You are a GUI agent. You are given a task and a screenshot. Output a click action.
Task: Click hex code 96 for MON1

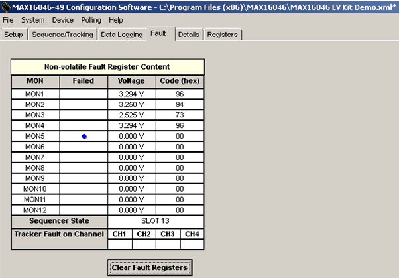[180, 94]
